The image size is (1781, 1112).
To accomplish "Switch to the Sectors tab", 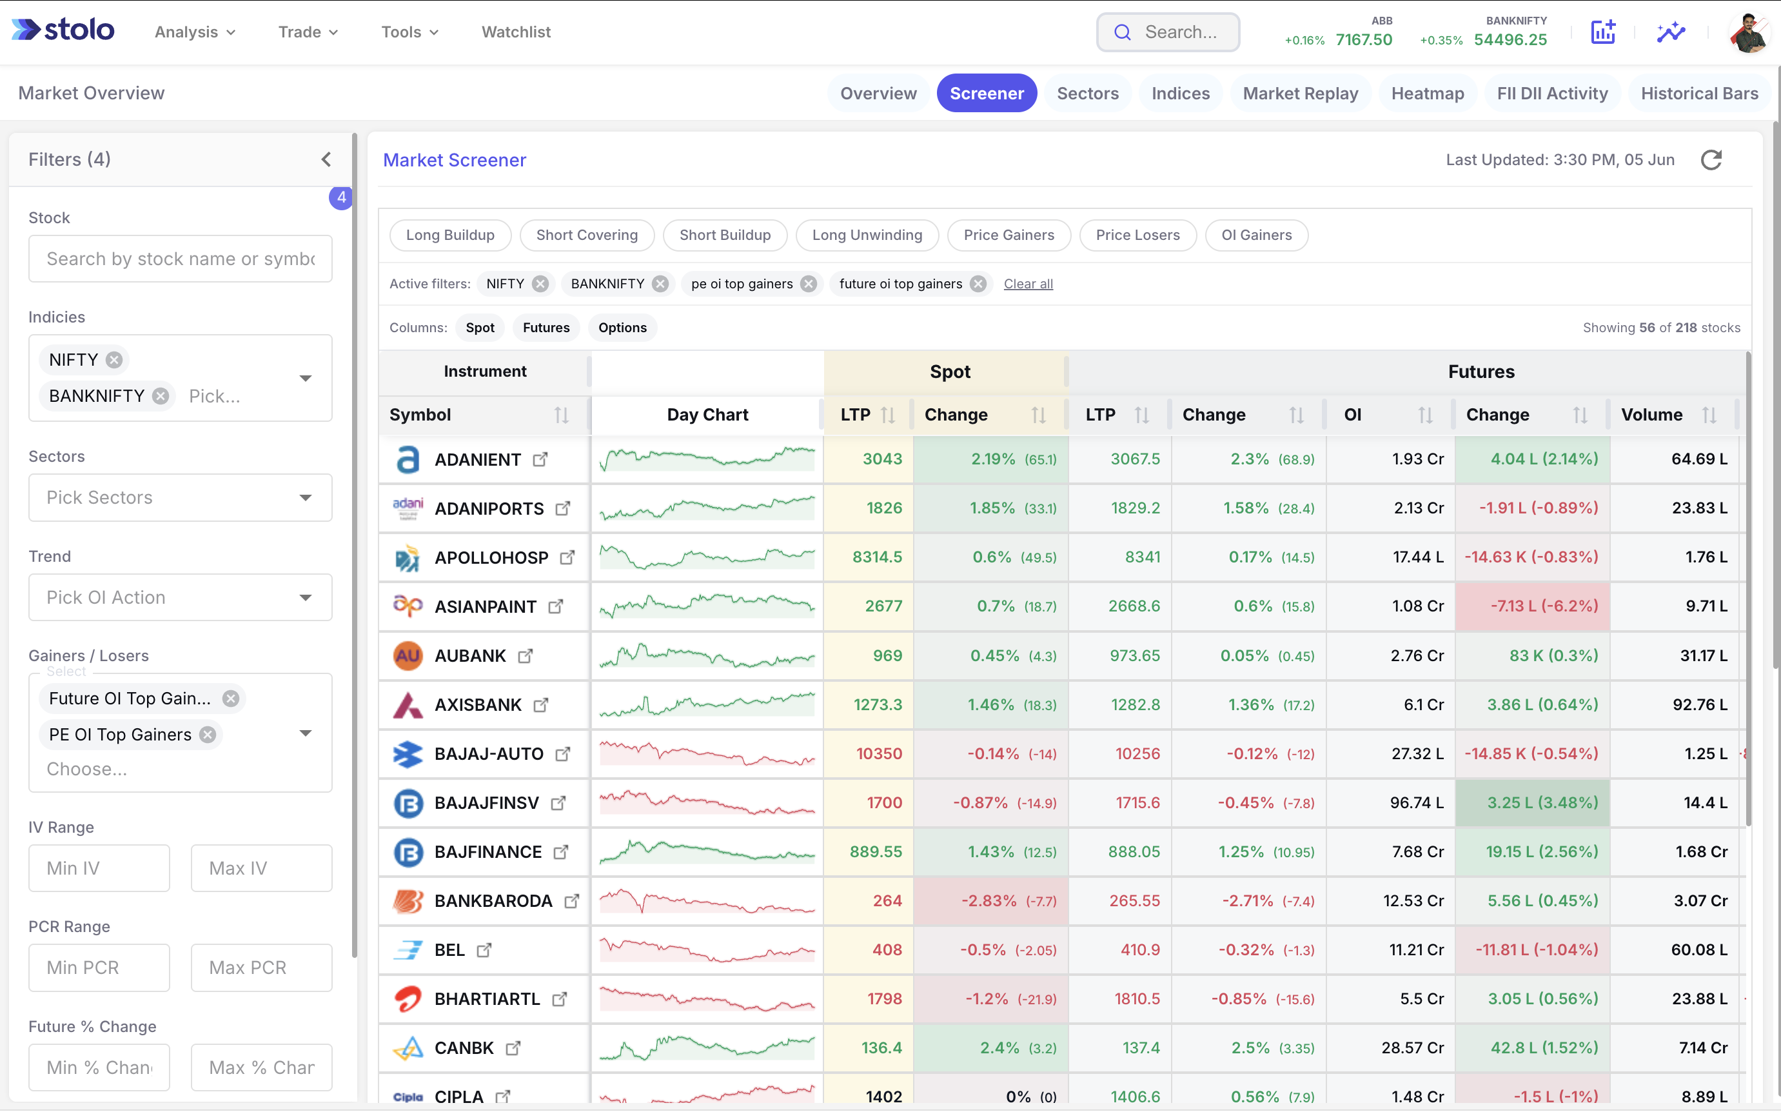I will point(1088,94).
